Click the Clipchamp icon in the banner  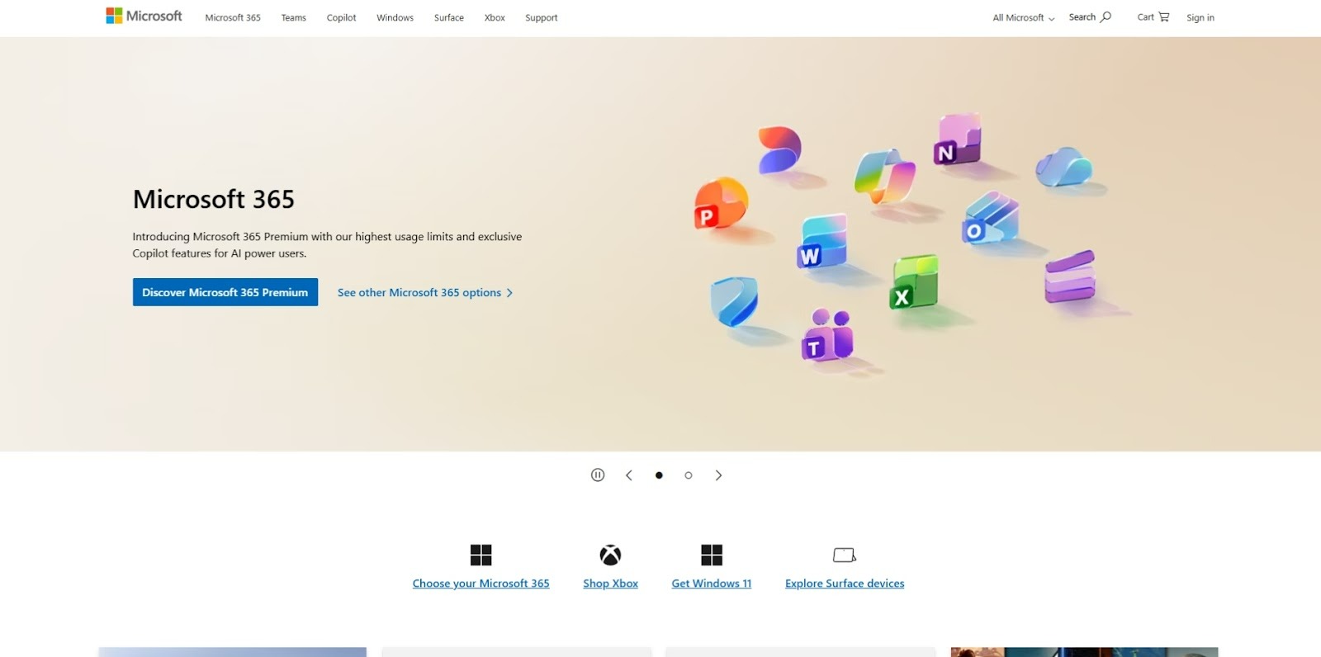click(1070, 277)
